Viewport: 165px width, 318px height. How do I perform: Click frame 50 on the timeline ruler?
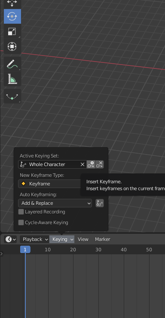[149, 250]
